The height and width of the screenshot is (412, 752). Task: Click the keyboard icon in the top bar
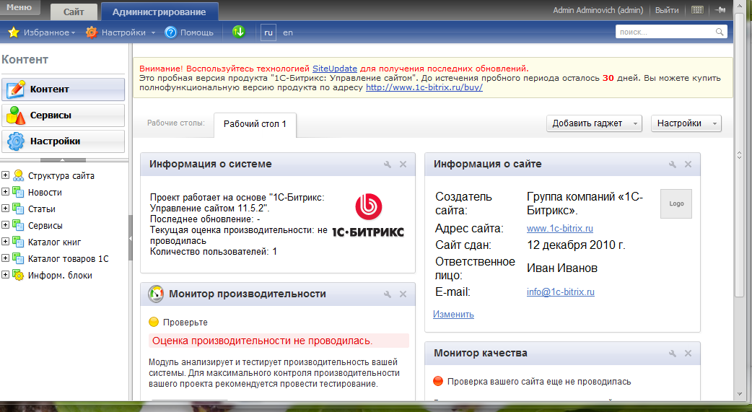coord(697,10)
